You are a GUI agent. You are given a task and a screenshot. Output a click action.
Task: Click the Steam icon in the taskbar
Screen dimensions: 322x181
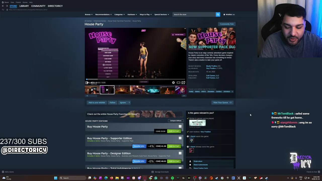pyautogui.click(x=266, y=178)
